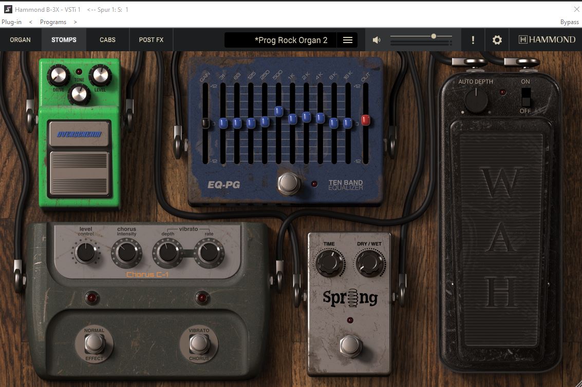Screen dimensions: 582x387
Task: Open the Plug-in menu
Action: pyautogui.click(x=11, y=22)
